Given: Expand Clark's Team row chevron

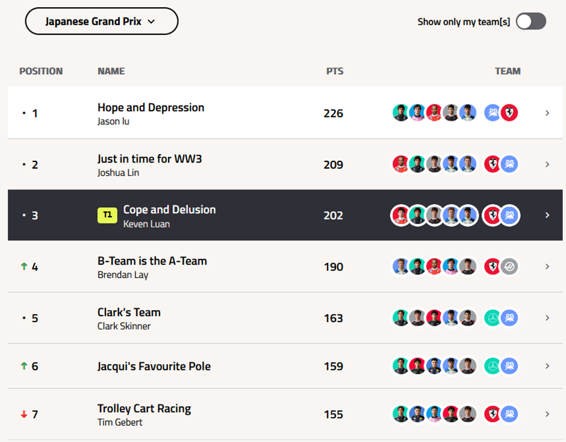Looking at the screenshot, I should pyautogui.click(x=547, y=318).
